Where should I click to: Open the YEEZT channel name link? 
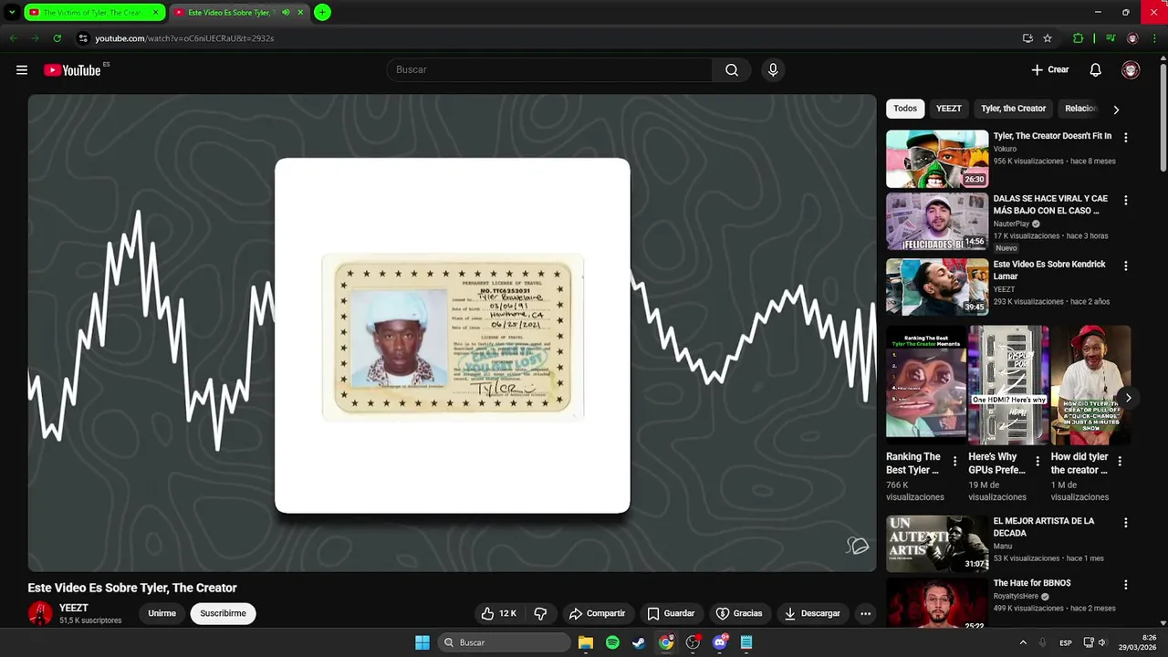[74, 608]
